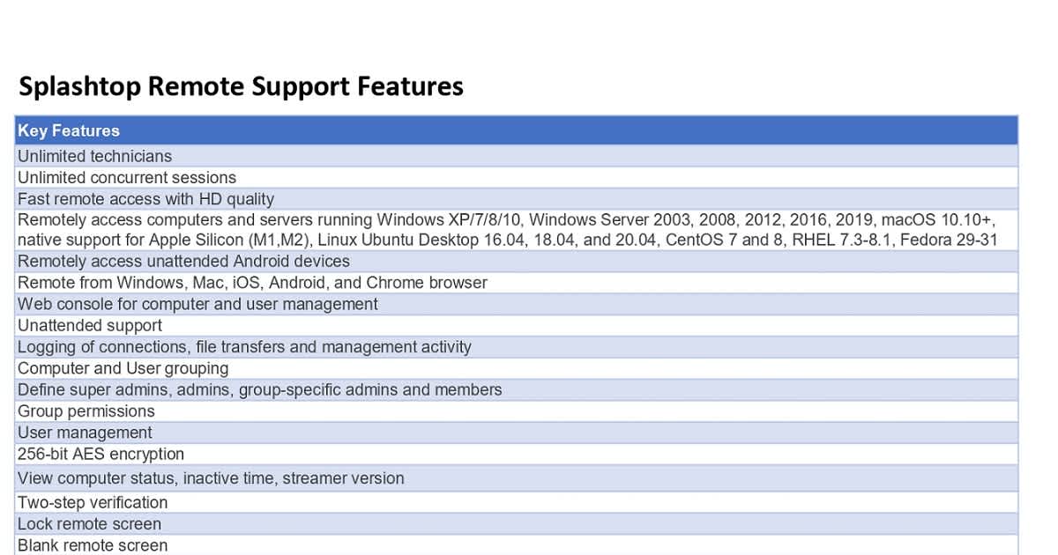The height and width of the screenshot is (555, 1058).
Task: Click 'Remote from Windows, Mac, iOS, Android' row
Action: click(x=517, y=283)
